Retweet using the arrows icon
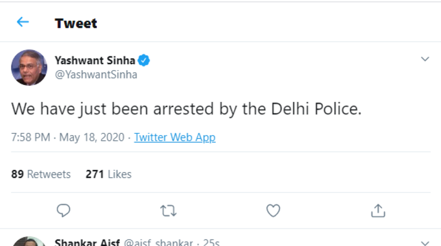The image size is (441, 246). [x=168, y=210]
